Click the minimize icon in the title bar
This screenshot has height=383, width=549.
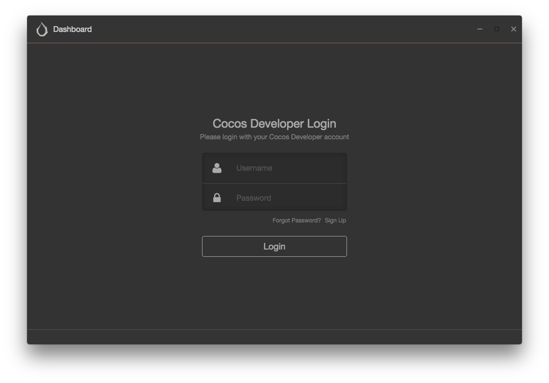479,29
